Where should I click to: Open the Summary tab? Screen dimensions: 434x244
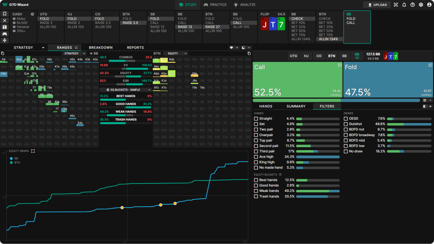(x=296, y=106)
